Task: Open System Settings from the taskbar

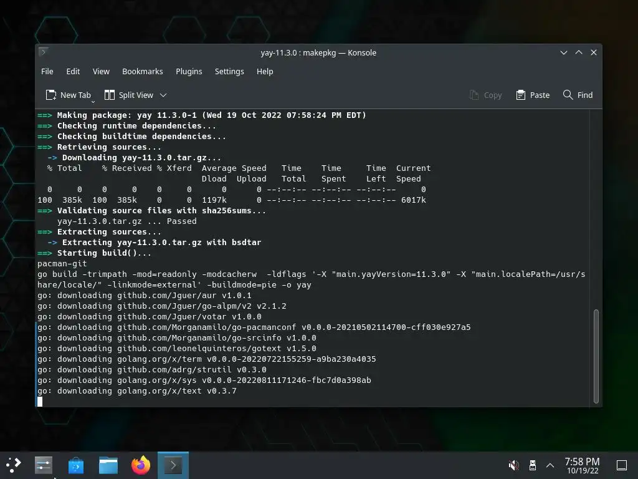Action: [x=44, y=465]
